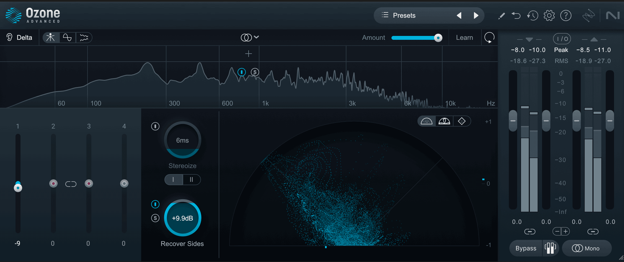
Task: Click the Mono button
Action: (586, 248)
